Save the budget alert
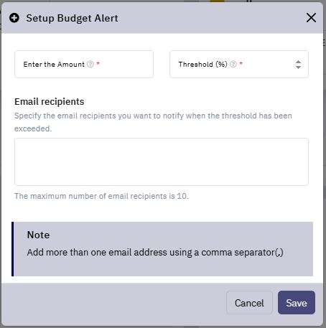 click(x=297, y=303)
